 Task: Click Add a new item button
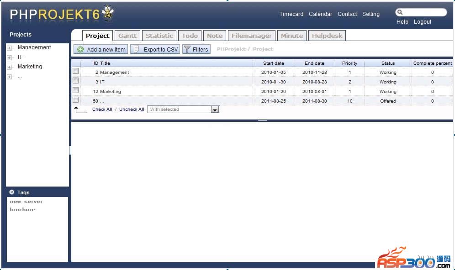point(101,49)
